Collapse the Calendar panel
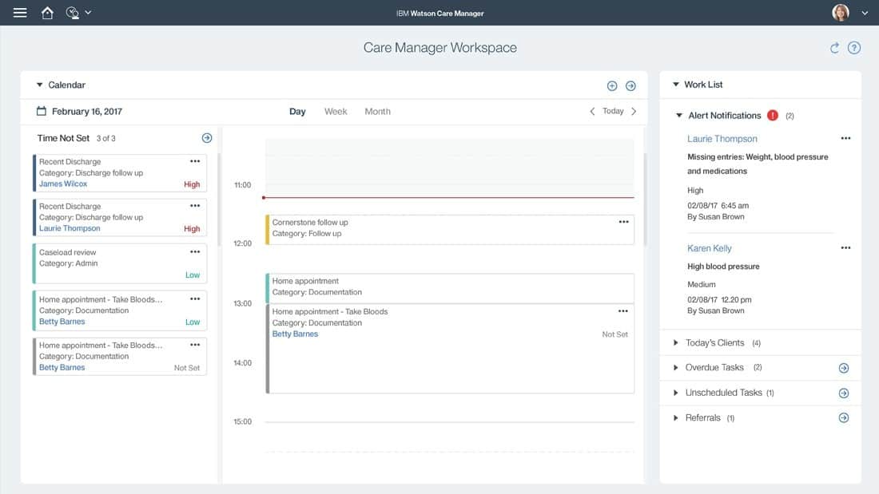 tap(39, 85)
